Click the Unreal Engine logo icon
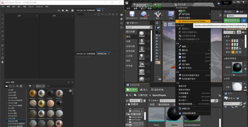This screenshot has width=248, height=127. (127, 3)
